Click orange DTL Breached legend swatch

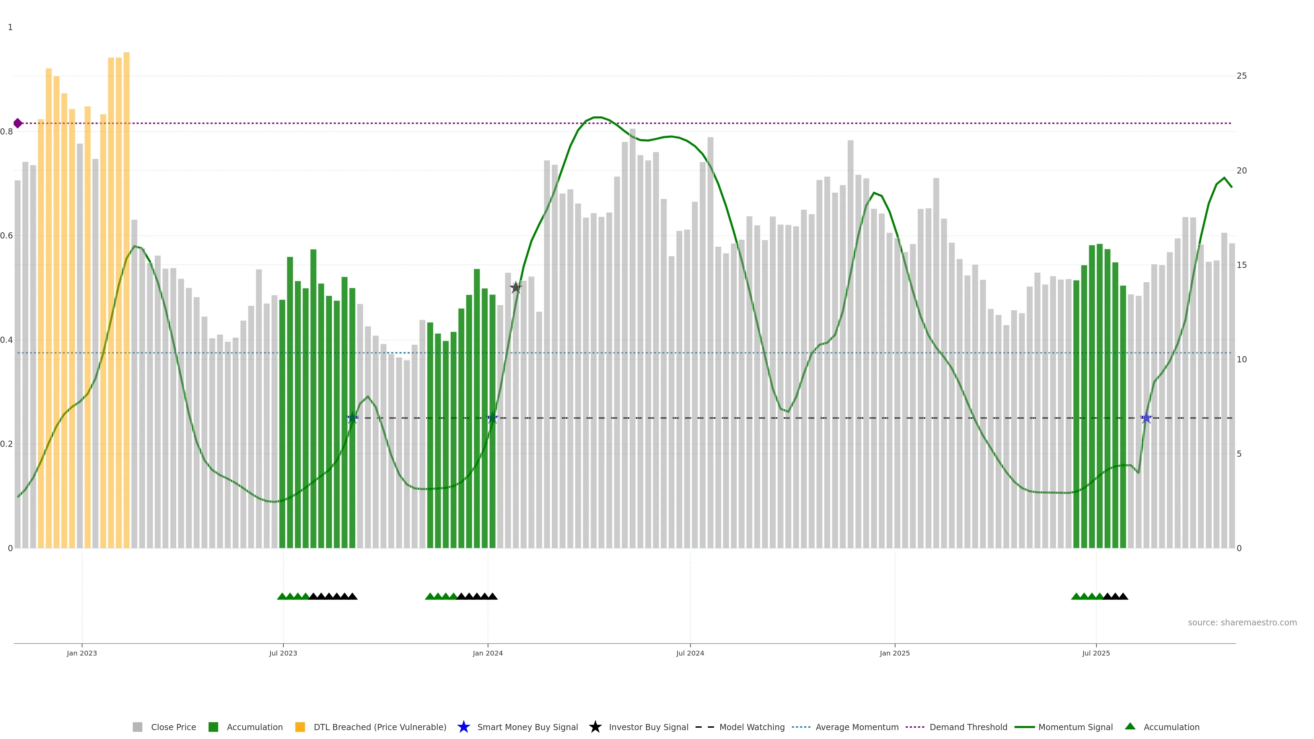300,727
